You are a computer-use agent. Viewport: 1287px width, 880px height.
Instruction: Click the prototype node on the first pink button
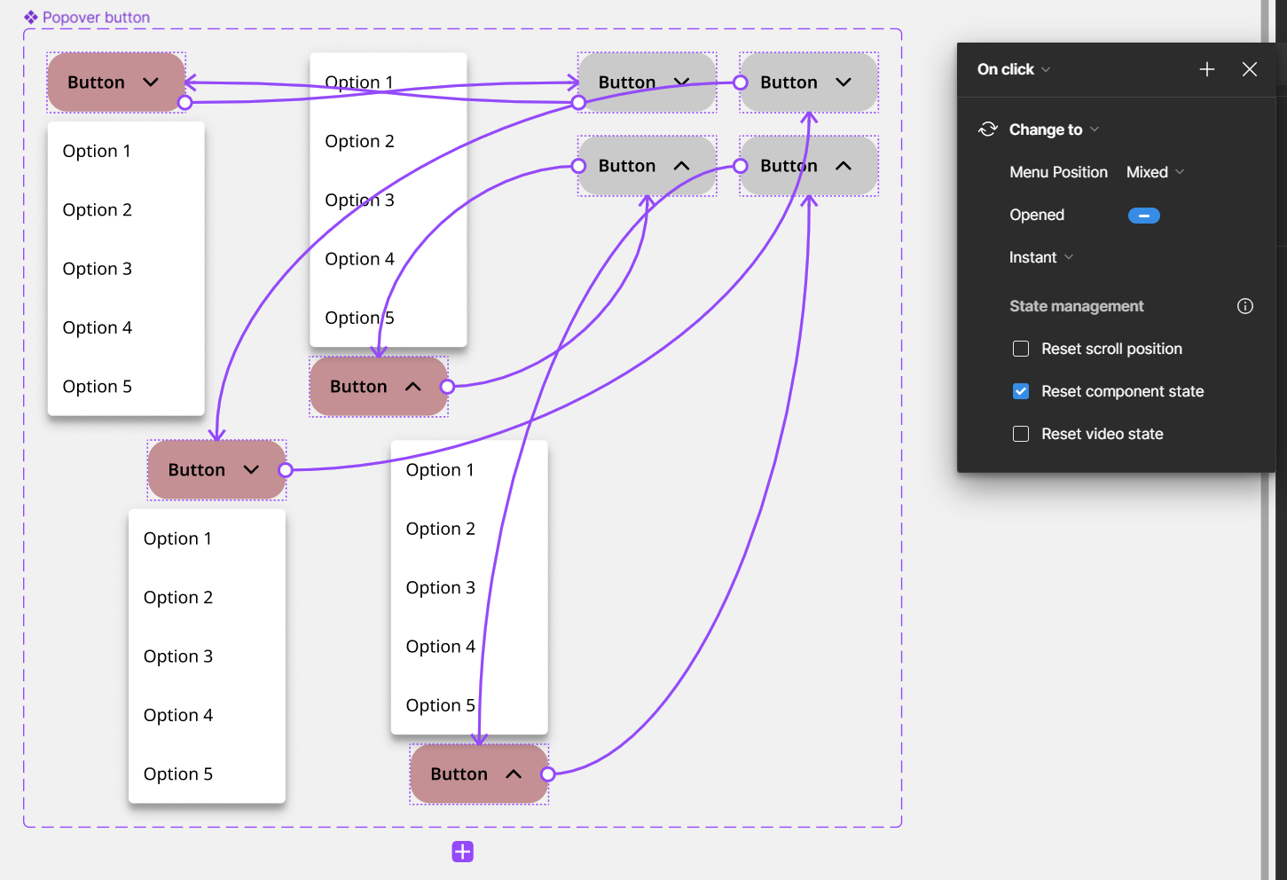coord(184,103)
